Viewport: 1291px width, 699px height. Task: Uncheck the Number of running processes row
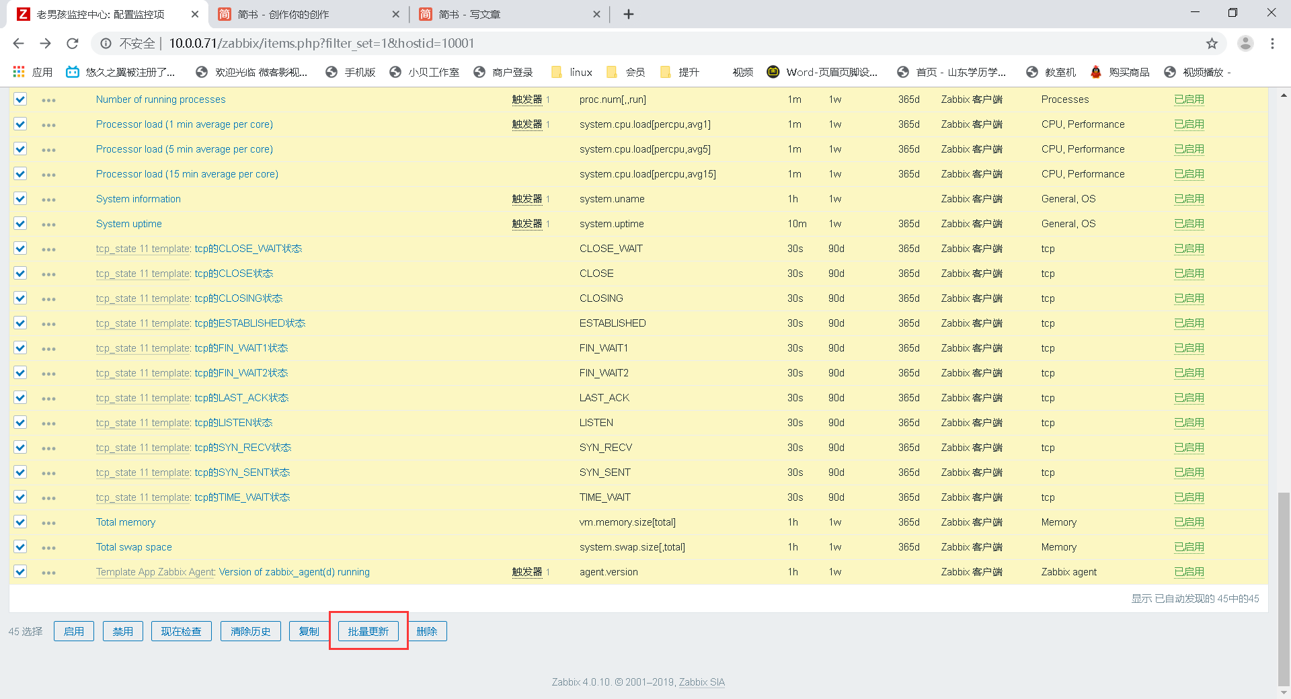click(x=20, y=99)
